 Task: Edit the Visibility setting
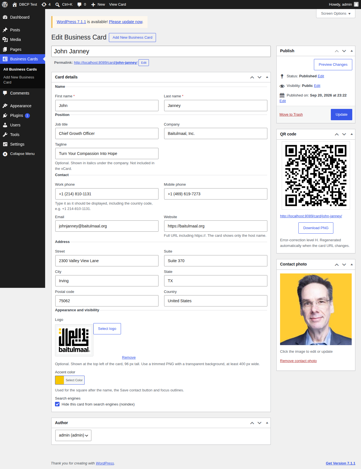pyautogui.click(x=317, y=86)
